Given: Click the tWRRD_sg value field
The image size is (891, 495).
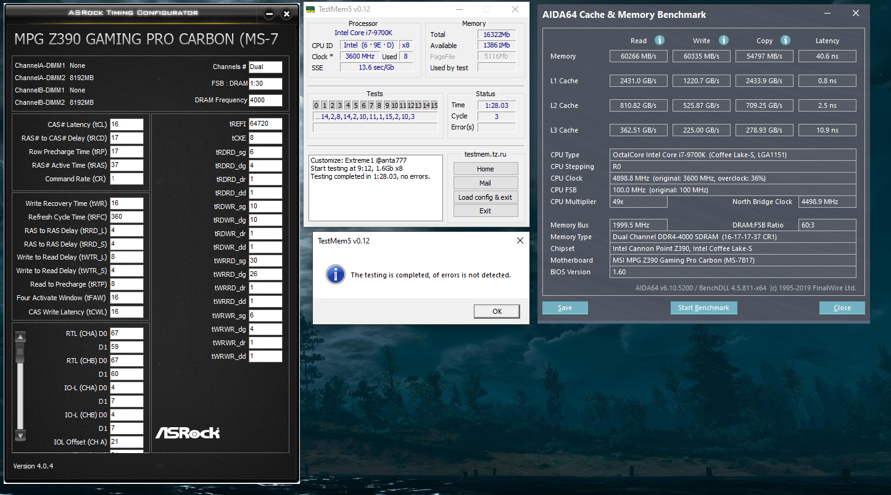Looking at the screenshot, I should click(x=265, y=261).
